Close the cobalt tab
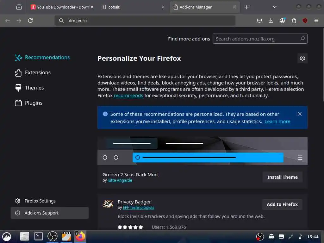324x243 pixels. (x=163, y=7)
